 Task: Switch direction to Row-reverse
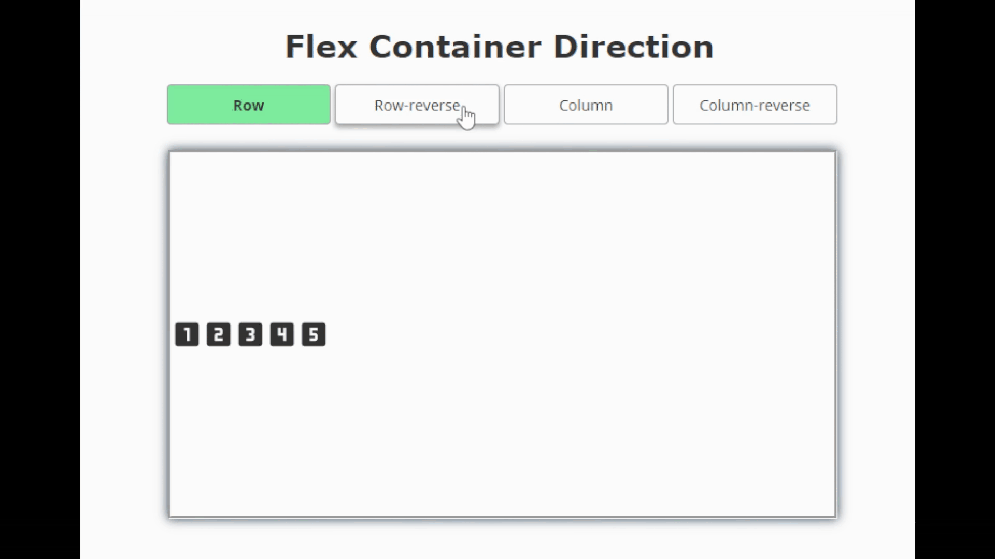pyautogui.click(x=417, y=105)
